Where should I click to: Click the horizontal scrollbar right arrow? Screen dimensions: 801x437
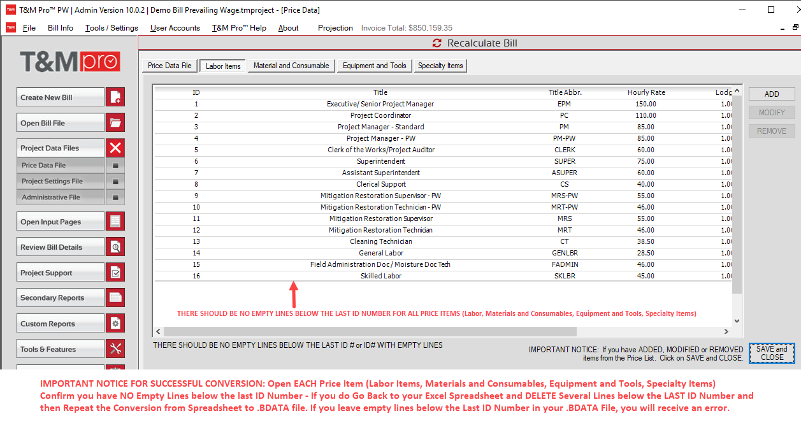(x=726, y=332)
